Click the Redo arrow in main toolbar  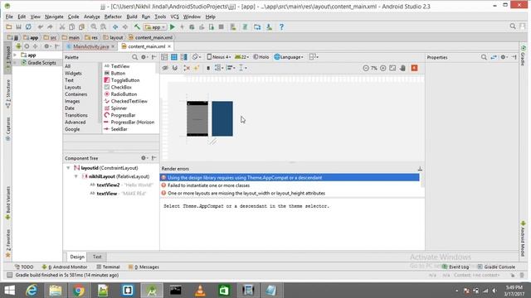(x=50, y=27)
